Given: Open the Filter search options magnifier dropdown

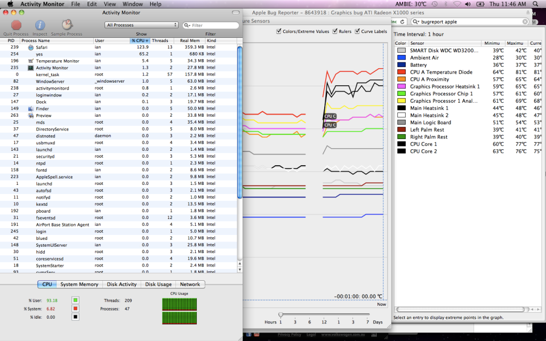Looking at the screenshot, I should click(188, 25).
